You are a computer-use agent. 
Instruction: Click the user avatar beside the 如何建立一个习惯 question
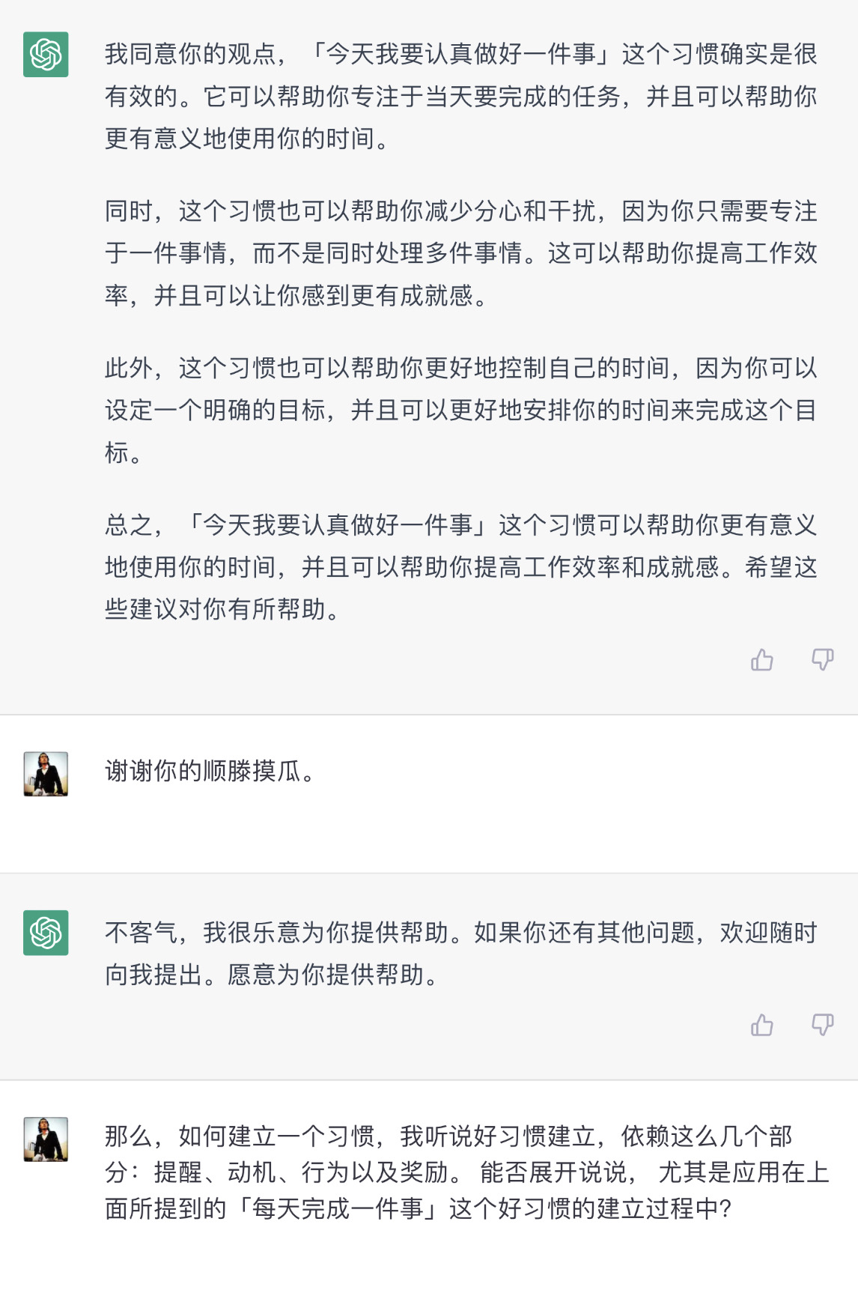point(46,1139)
